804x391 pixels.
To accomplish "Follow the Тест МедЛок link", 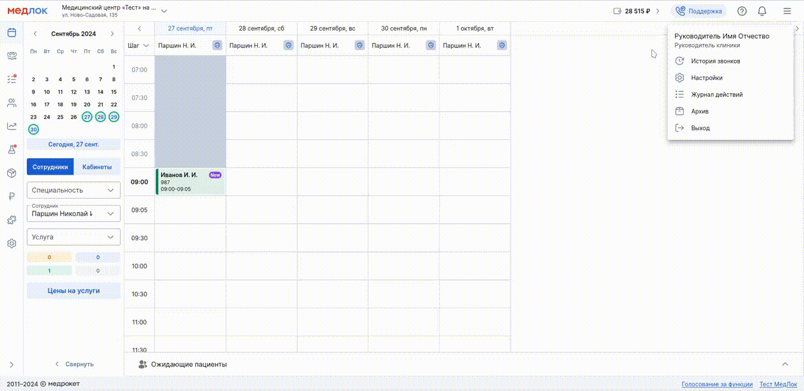I will pyautogui.click(x=778, y=384).
